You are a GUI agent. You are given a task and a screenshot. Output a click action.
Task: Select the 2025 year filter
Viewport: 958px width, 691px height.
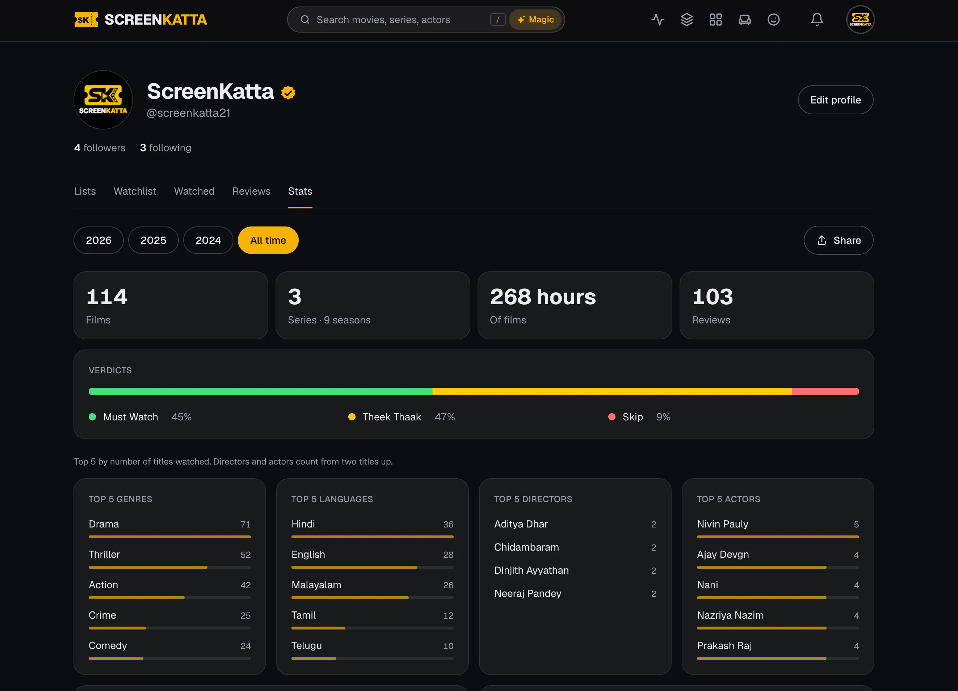click(154, 240)
